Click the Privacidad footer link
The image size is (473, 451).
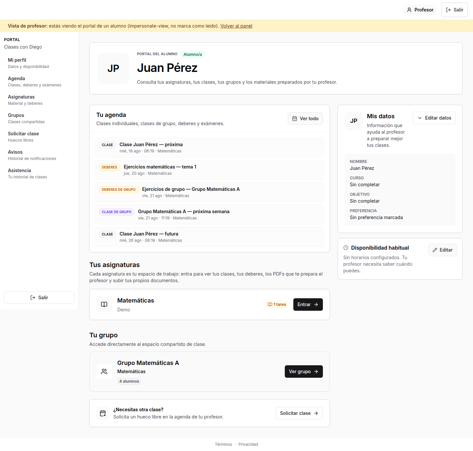[248, 444]
